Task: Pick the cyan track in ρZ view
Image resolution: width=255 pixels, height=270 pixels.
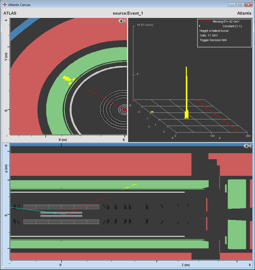Action: pyautogui.click(x=37, y=210)
